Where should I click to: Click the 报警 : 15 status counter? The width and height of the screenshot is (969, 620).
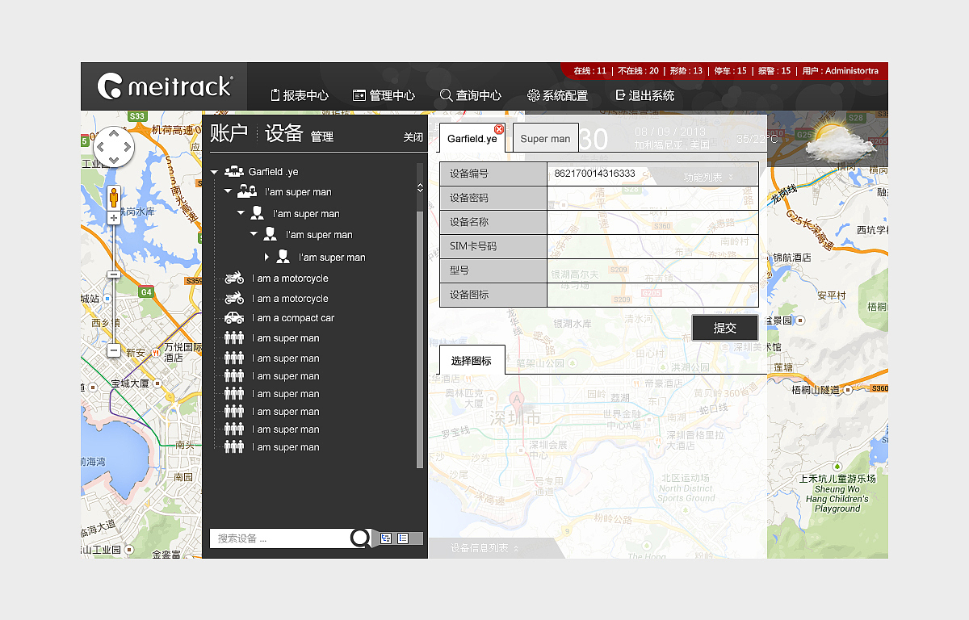(x=774, y=71)
